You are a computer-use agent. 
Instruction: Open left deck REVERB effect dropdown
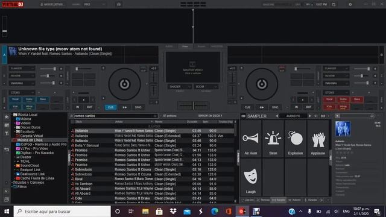click(x=22, y=76)
